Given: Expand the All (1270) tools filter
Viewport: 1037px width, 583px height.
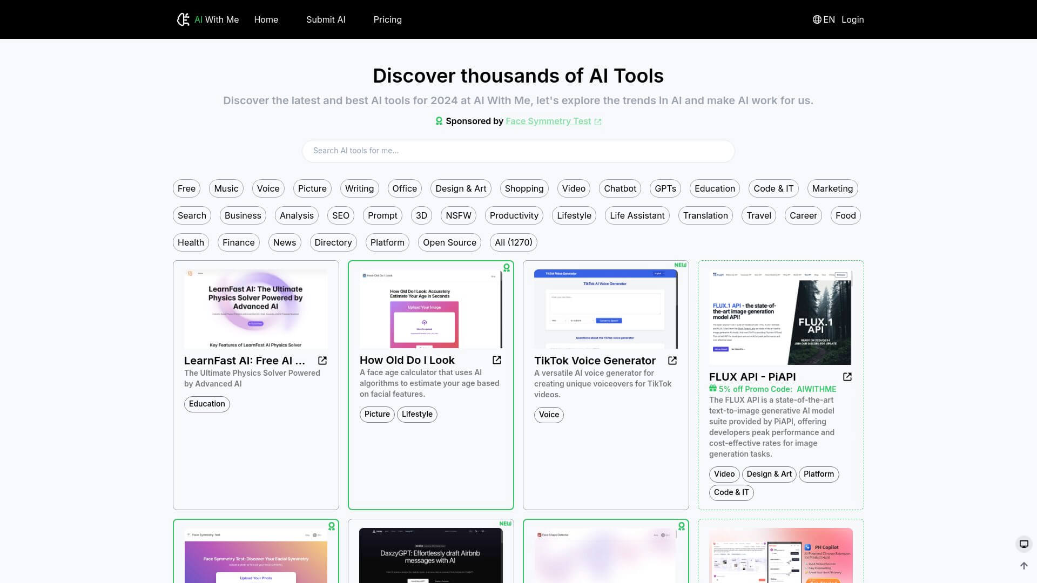Looking at the screenshot, I should (513, 242).
